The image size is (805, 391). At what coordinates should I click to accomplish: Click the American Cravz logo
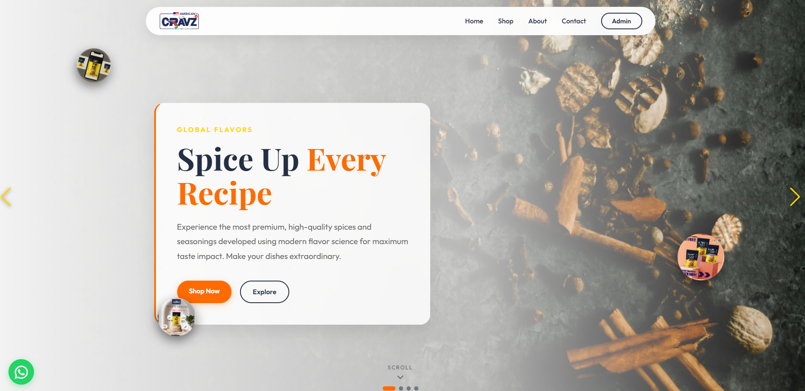click(x=179, y=21)
